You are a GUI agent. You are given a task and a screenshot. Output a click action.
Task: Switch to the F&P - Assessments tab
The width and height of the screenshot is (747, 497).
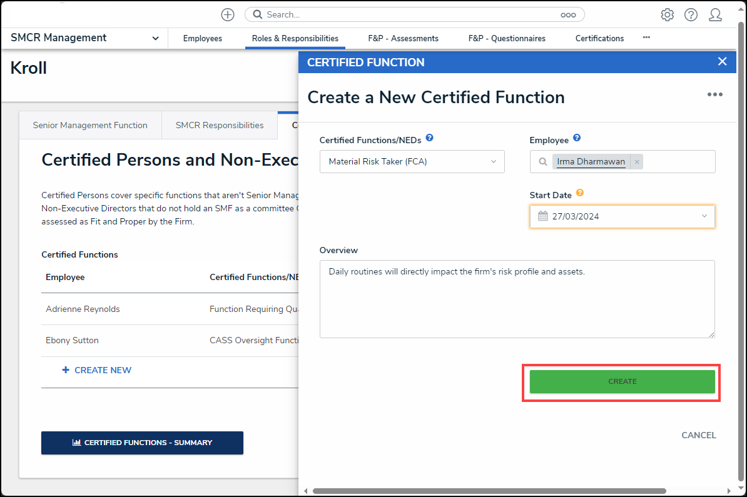pos(403,38)
